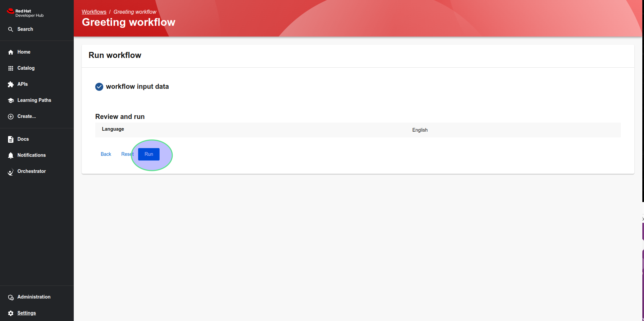Open Catalog via its grid icon
644x321 pixels.
point(11,68)
